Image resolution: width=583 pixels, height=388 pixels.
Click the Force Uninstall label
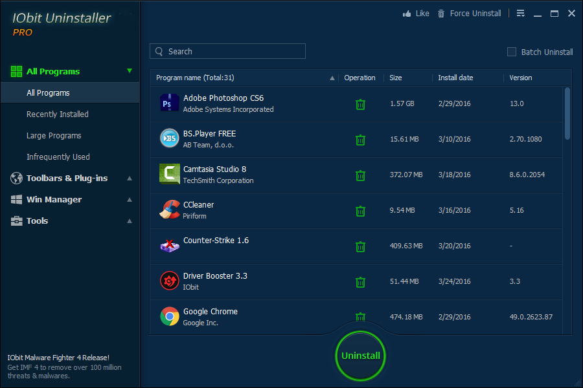475,14
